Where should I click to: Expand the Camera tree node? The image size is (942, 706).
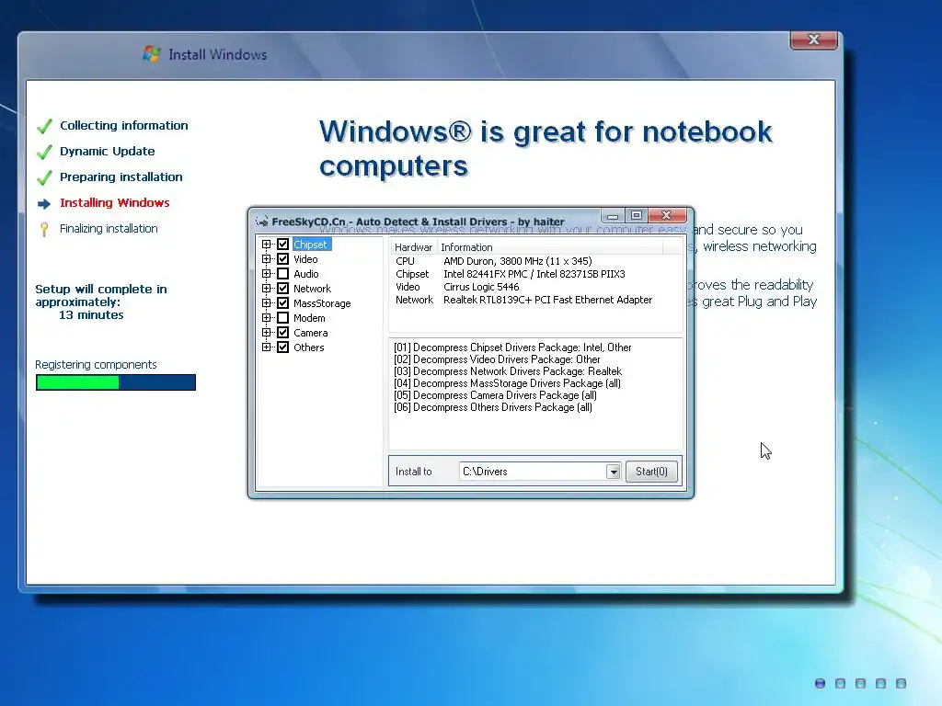(266, 333)
